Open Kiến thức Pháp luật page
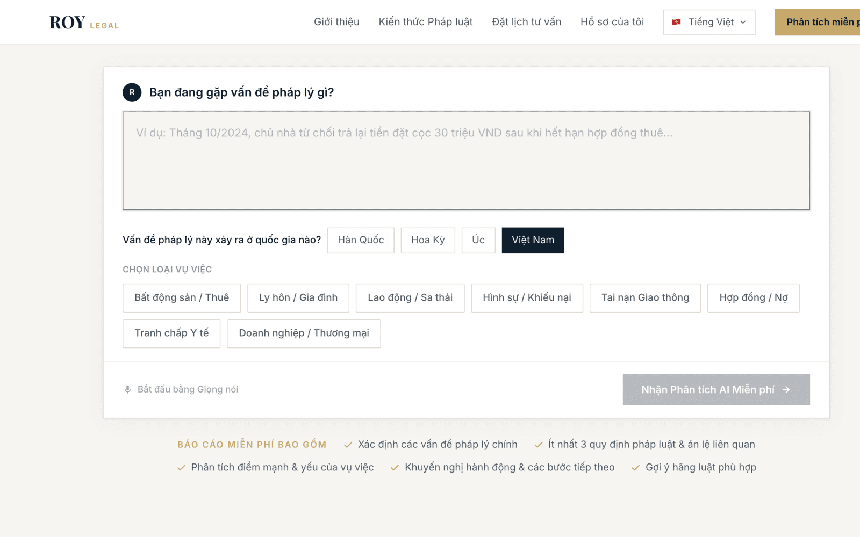The image size is (860, 537). [426, 22]
